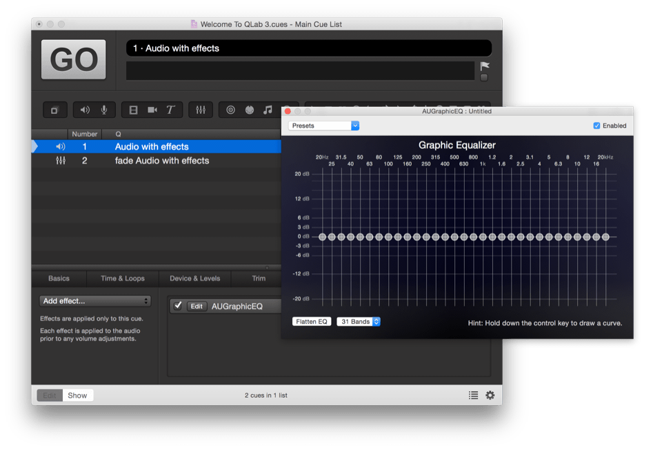Toggle the flag checkbox beside notes field
Image resolution: width=662 pixels, height=450 pixels.
coord(484,77)
